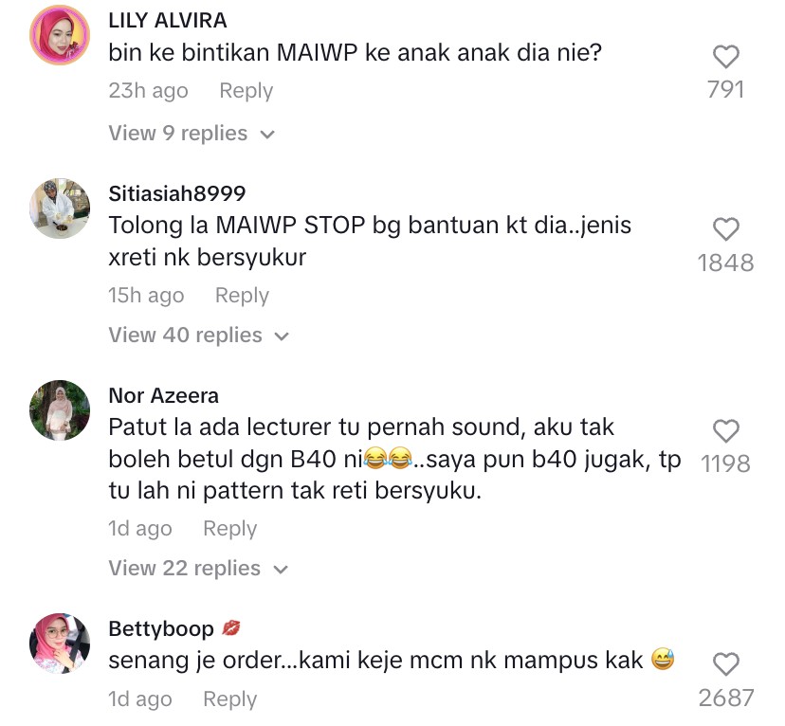Open the LILY ALVIRA username link
The width and height of the screenshot is (785, 726).
point(168,21)
